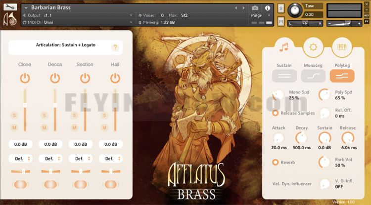Close the instrument with X icon

click(367, 4)
